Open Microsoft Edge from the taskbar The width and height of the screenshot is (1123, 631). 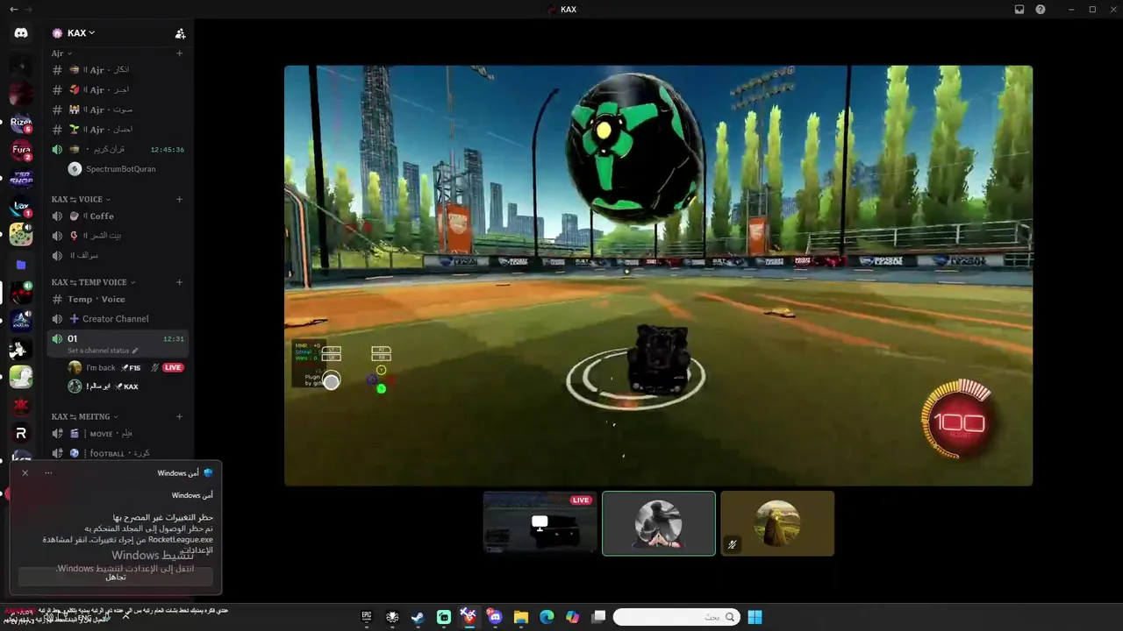tap(546, 617)
